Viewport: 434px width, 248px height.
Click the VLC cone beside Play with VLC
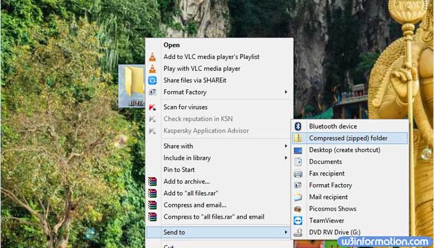tap(153, 69)
